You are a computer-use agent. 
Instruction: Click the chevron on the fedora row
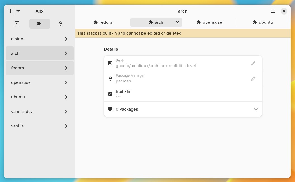pyautogui.click(x=66, y=68)
